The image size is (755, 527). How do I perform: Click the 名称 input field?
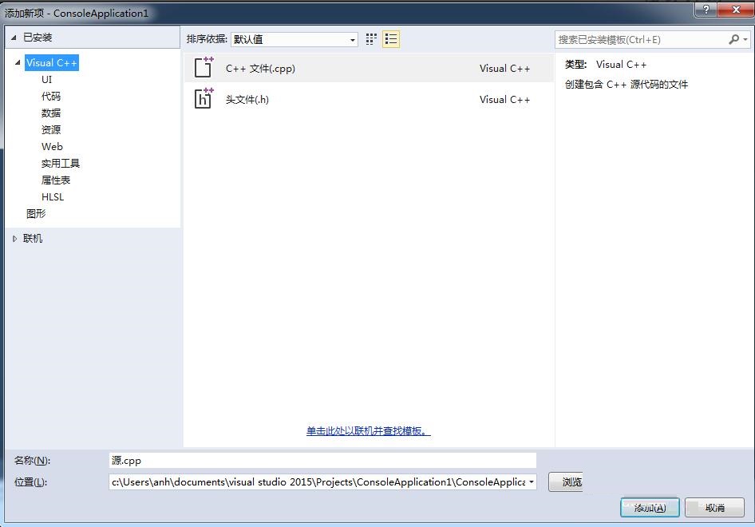click(322, 461)
